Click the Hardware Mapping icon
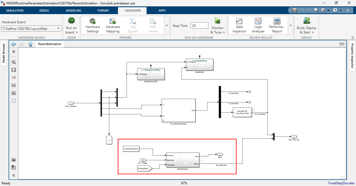Viewport: 356px width, 186px height. point(113,21)
